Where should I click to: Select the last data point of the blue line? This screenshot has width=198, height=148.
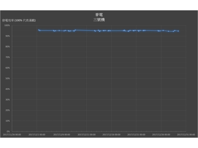(178, 31)
